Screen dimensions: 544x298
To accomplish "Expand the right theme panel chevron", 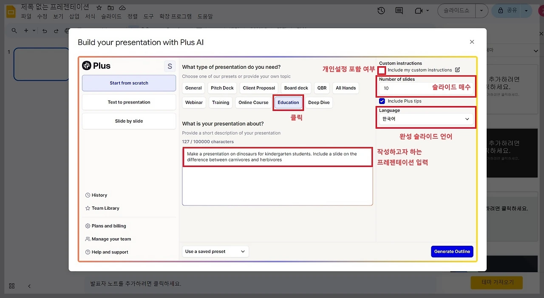I will coord(535,51).
